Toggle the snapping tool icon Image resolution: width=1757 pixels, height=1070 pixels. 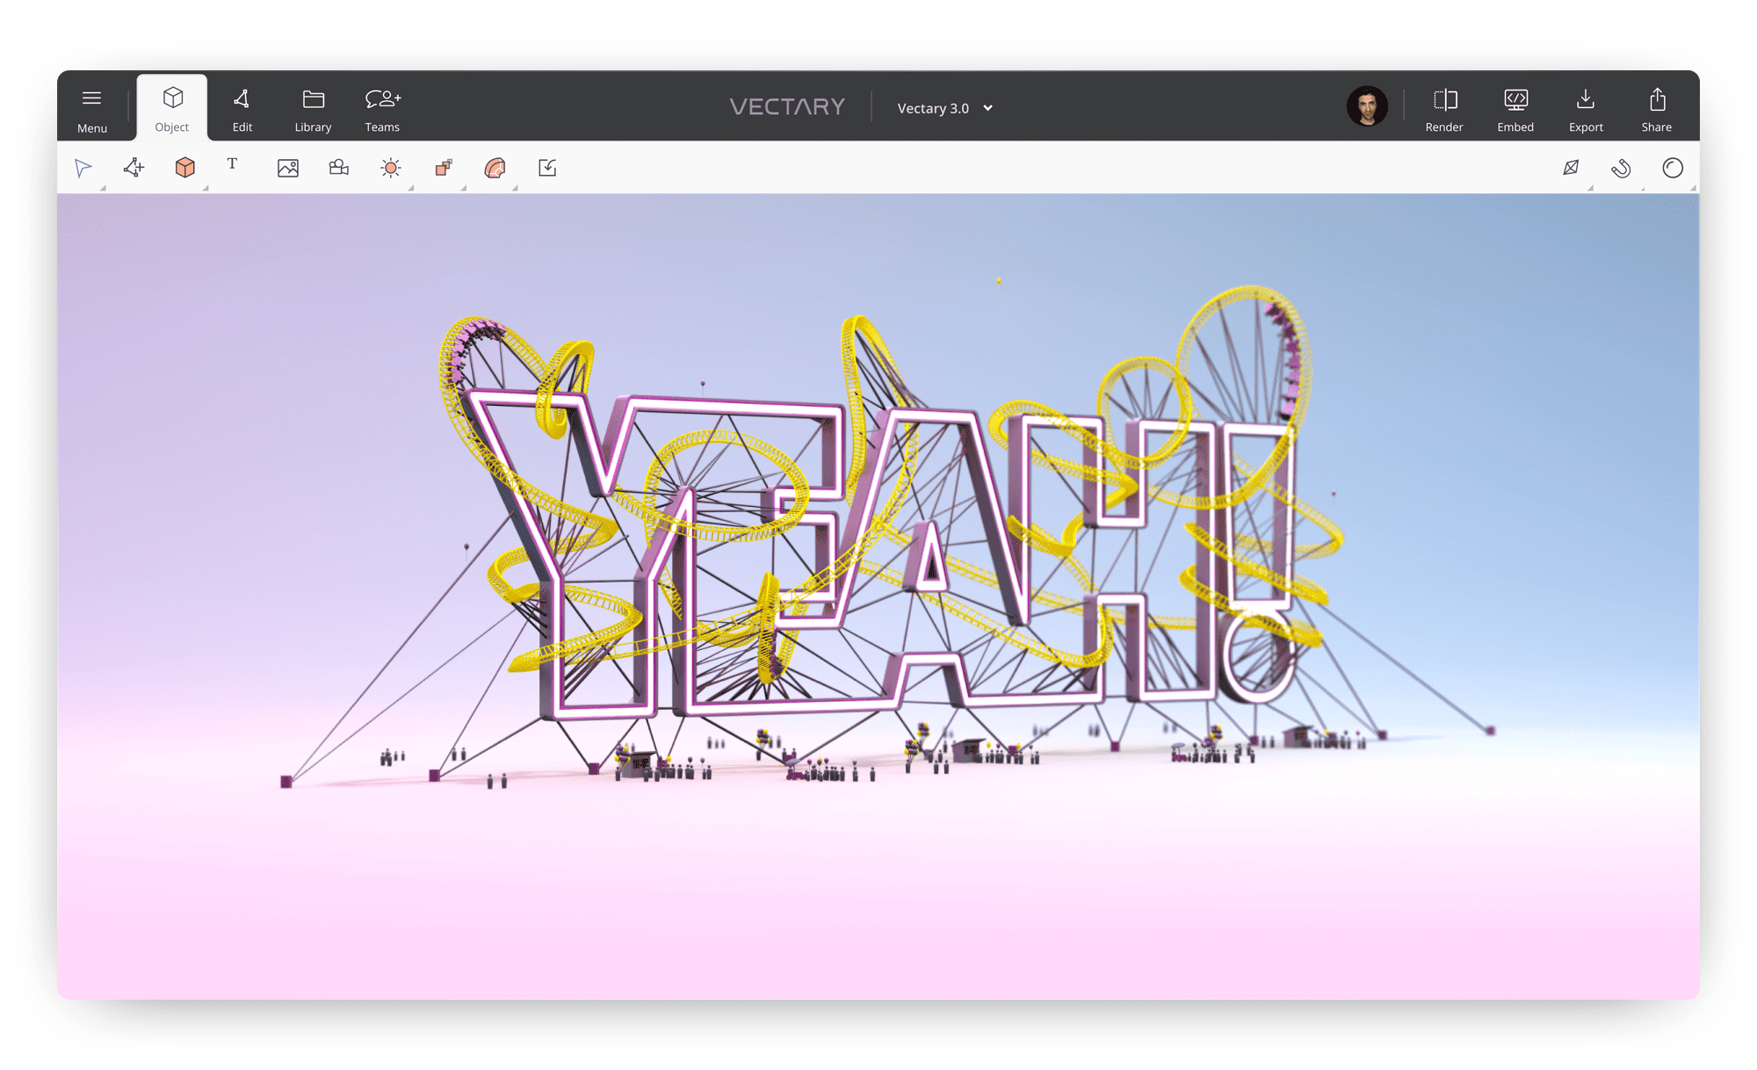point(1623,168)
